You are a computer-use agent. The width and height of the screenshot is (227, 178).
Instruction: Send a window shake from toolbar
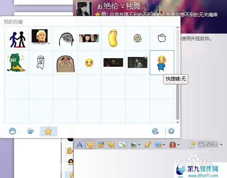(x=111, y=144)
